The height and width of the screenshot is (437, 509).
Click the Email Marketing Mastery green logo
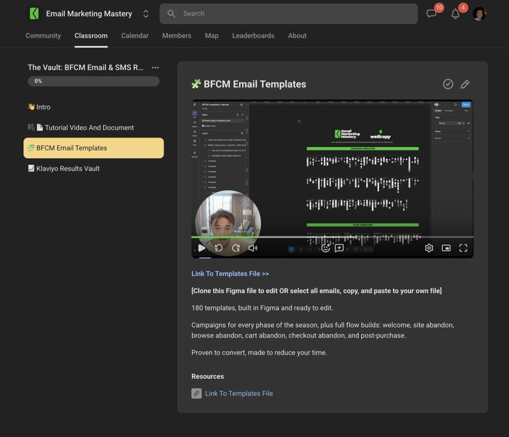[34, 14]
